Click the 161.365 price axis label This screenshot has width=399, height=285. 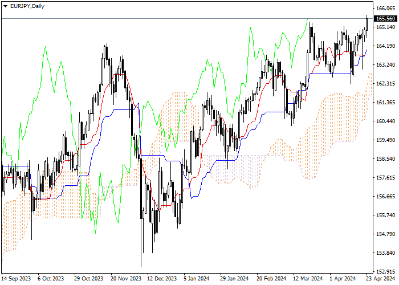(385, 103)
